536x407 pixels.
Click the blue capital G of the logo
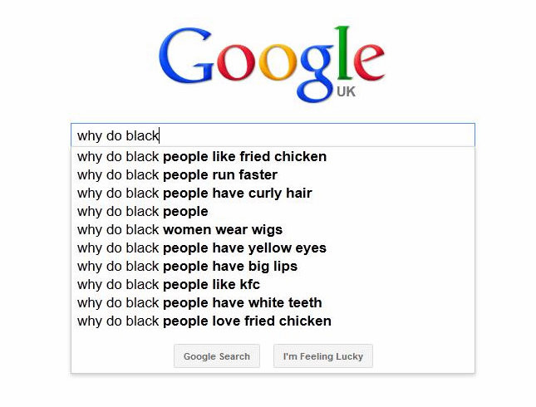186,56
